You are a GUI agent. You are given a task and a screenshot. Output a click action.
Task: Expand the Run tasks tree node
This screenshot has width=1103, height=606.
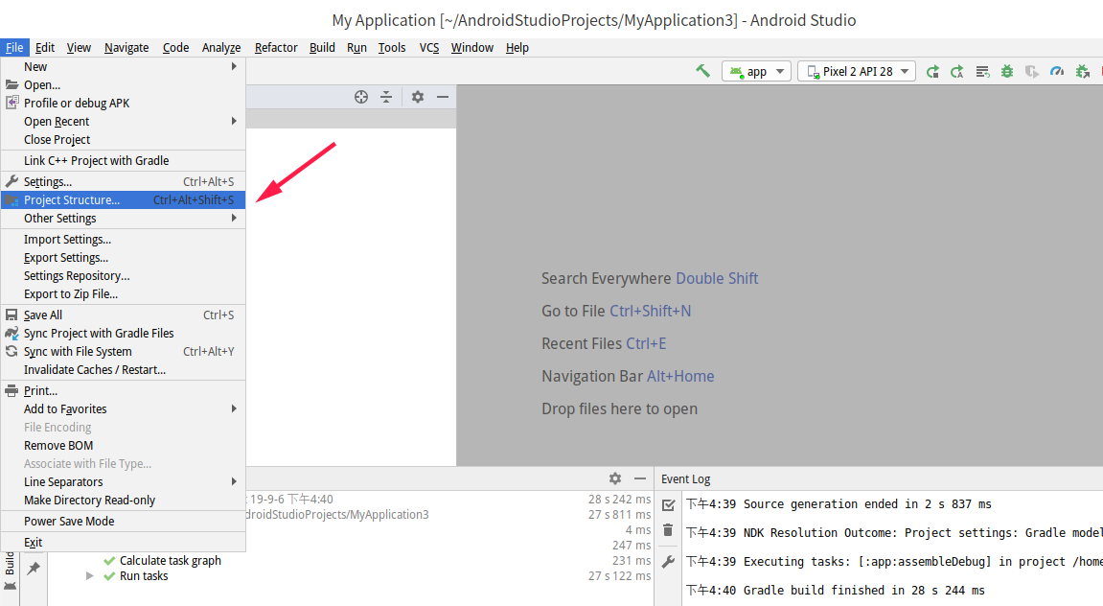coord(89,575)
